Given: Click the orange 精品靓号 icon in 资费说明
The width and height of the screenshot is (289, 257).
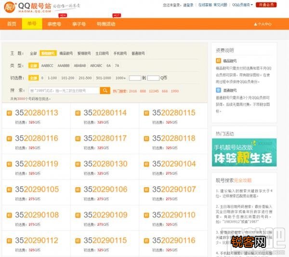Looking at the screenshot, I should pos(218,61).
